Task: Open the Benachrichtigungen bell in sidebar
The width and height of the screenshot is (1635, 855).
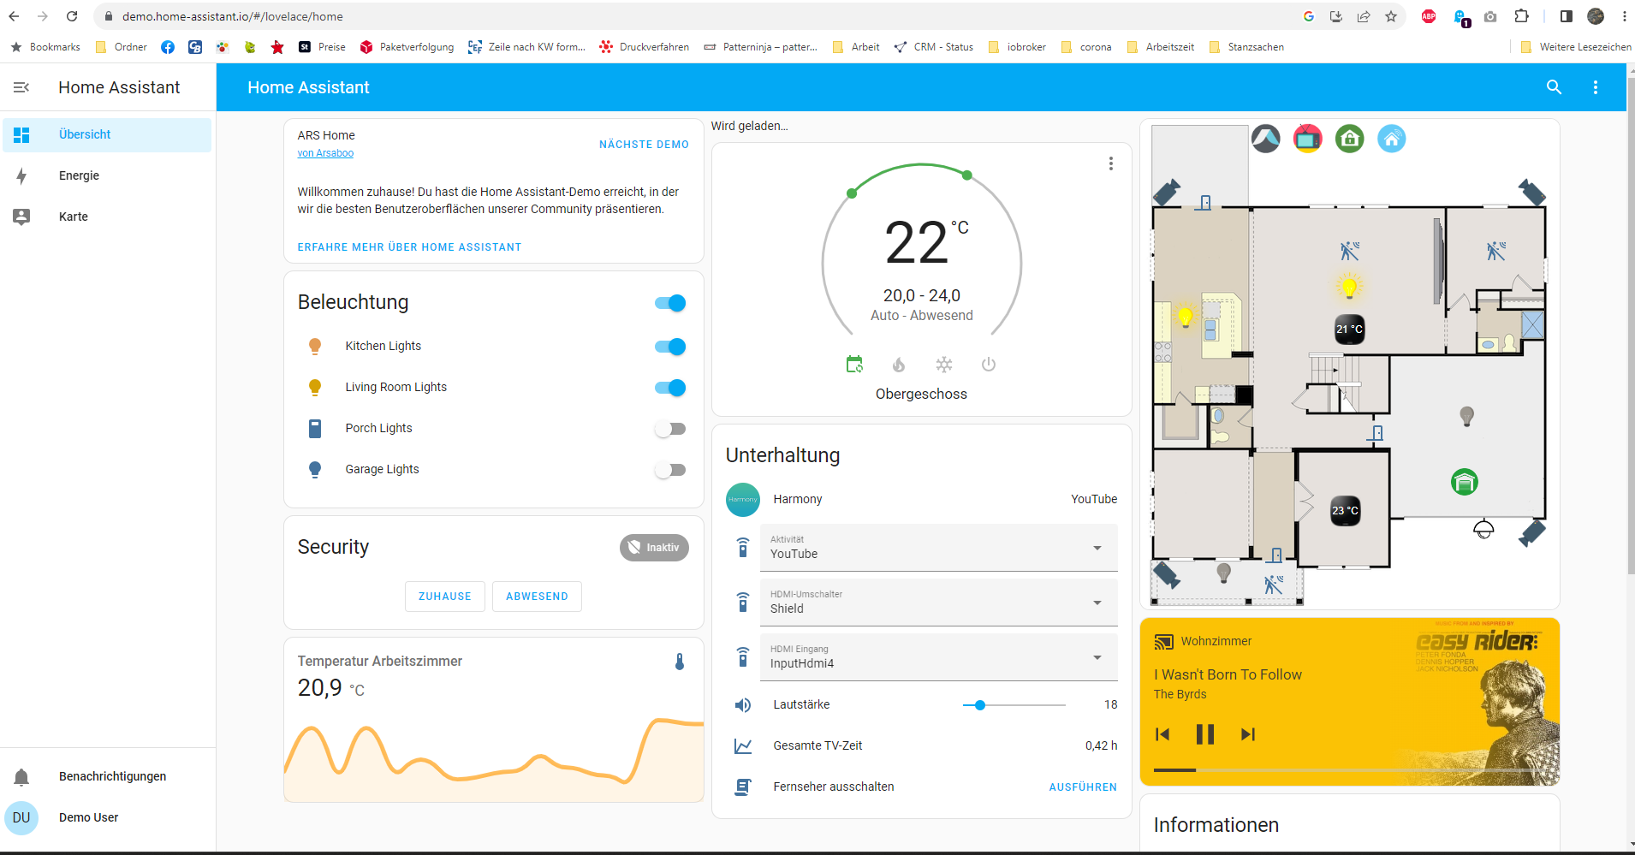Action: [x=21, y=776]
